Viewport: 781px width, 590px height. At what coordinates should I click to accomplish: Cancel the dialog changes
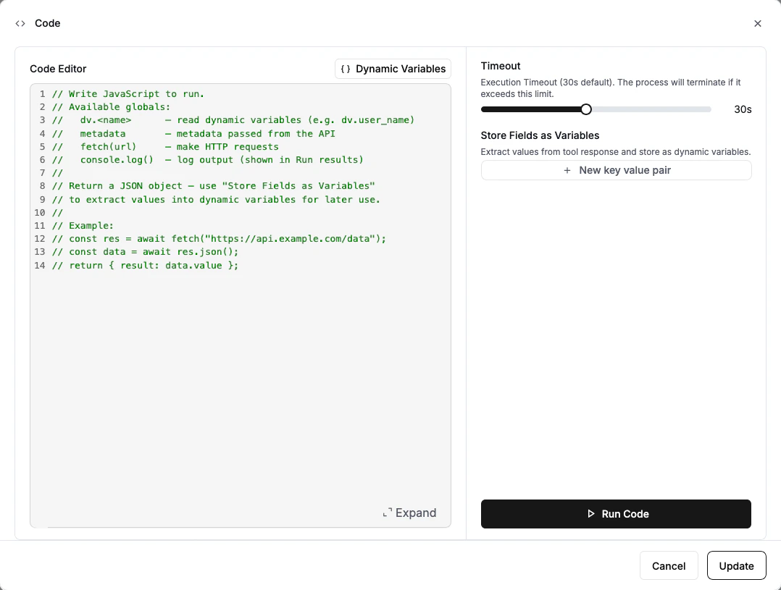[668, 565]
